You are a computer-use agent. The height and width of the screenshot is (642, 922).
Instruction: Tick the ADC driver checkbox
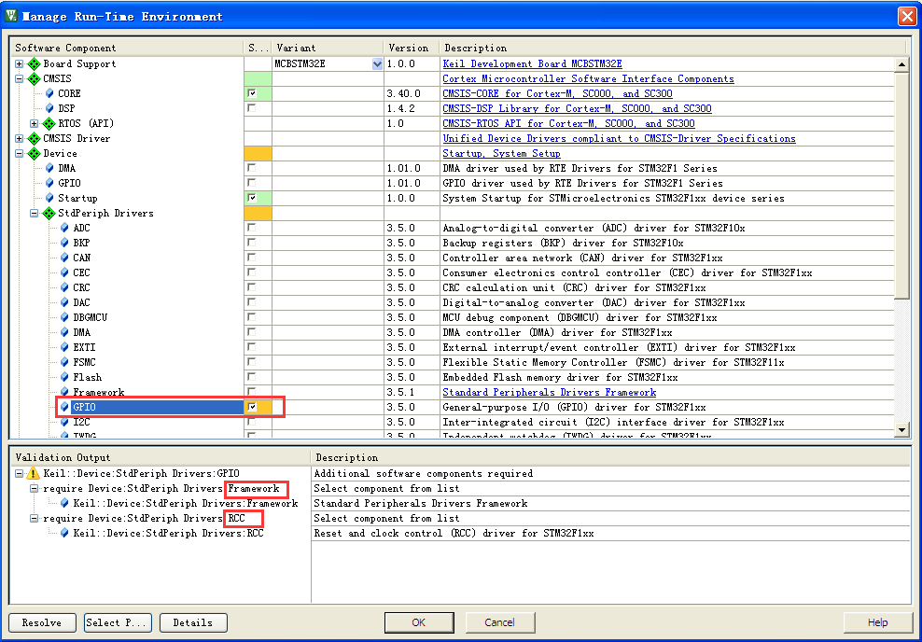[252, 228]
